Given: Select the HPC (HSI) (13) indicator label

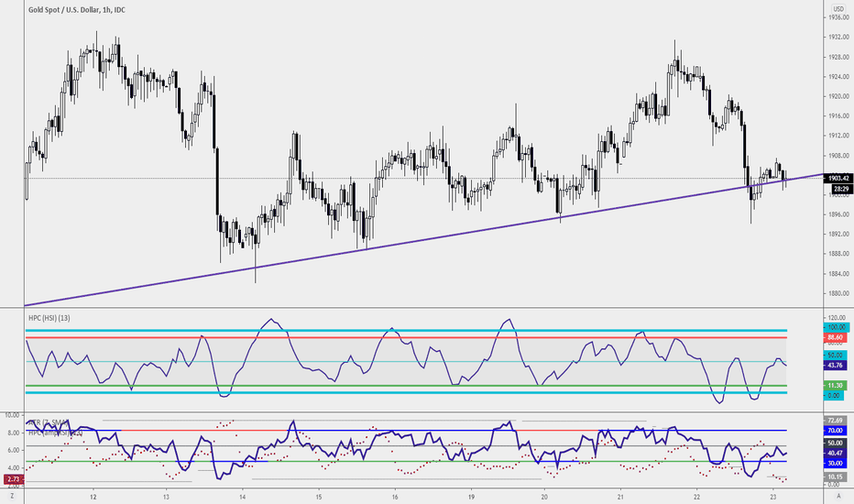Looking at the screenshot, I should [x=49, y=318].
